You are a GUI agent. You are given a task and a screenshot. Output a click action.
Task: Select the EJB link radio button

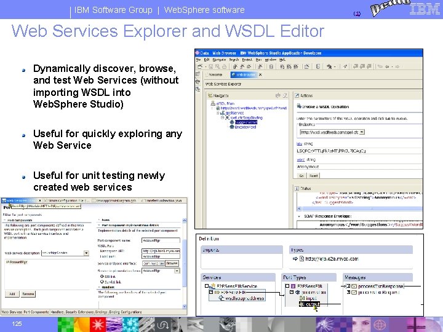[x=102, y=277]
